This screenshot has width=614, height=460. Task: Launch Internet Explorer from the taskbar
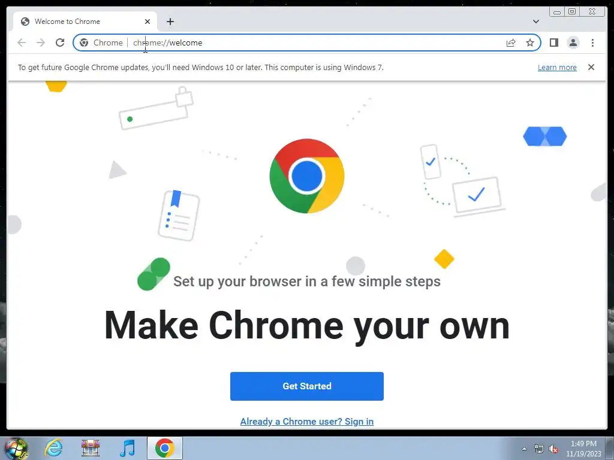53,448
